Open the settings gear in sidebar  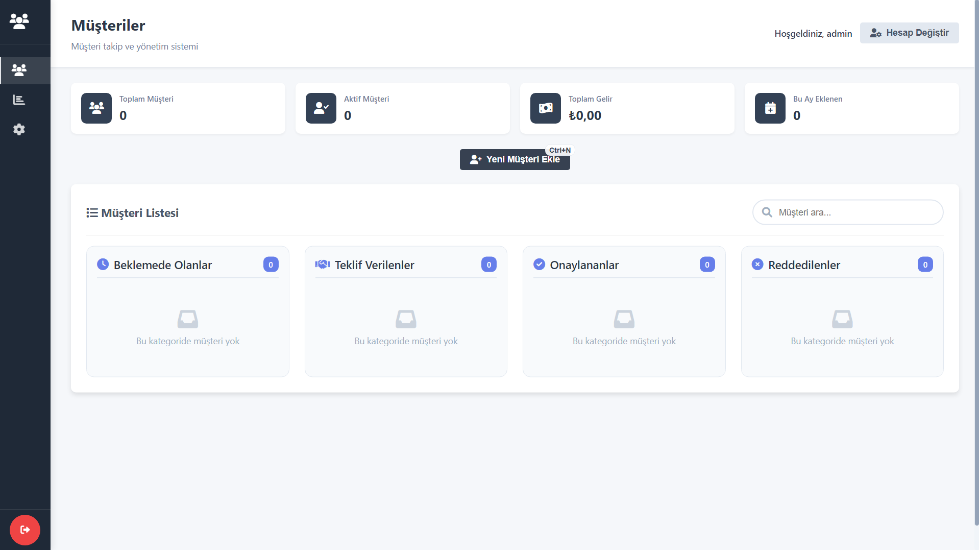pyautogui.click(x=19, y=129)
